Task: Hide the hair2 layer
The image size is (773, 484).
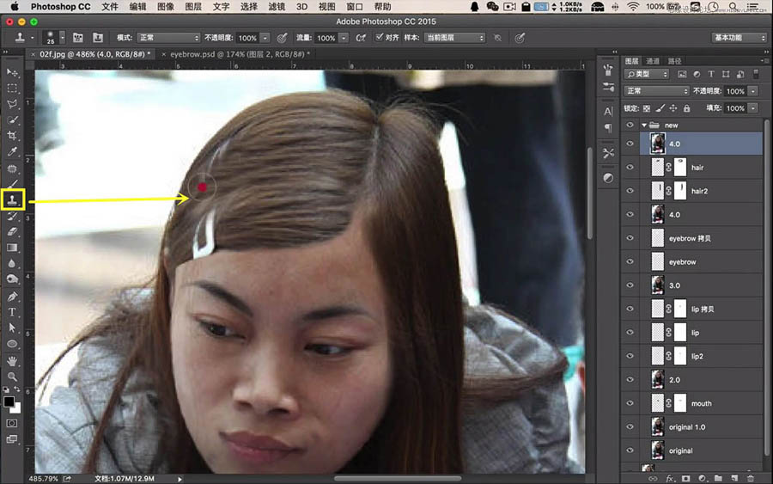Action: (630, 191)
